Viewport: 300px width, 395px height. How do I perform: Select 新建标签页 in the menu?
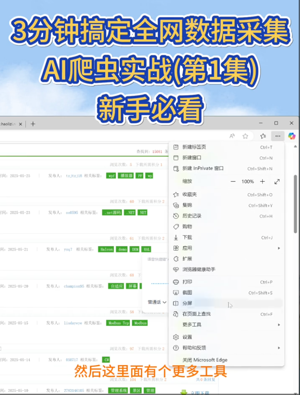[226, 147]
